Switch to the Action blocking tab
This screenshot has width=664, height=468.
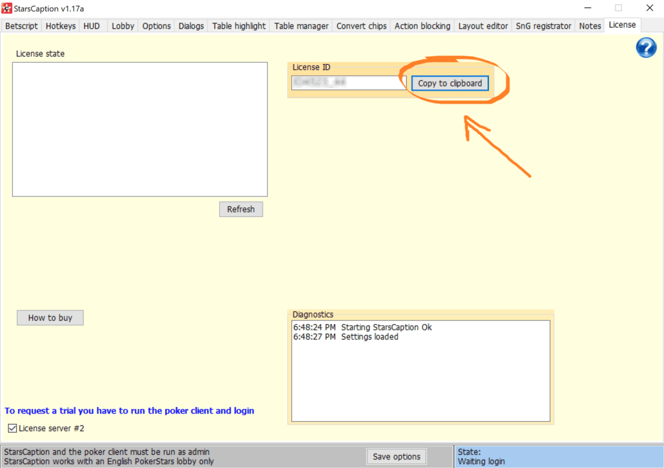pos(422,26)
